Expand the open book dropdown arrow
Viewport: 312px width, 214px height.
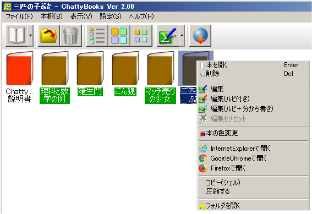pos(30,36)
